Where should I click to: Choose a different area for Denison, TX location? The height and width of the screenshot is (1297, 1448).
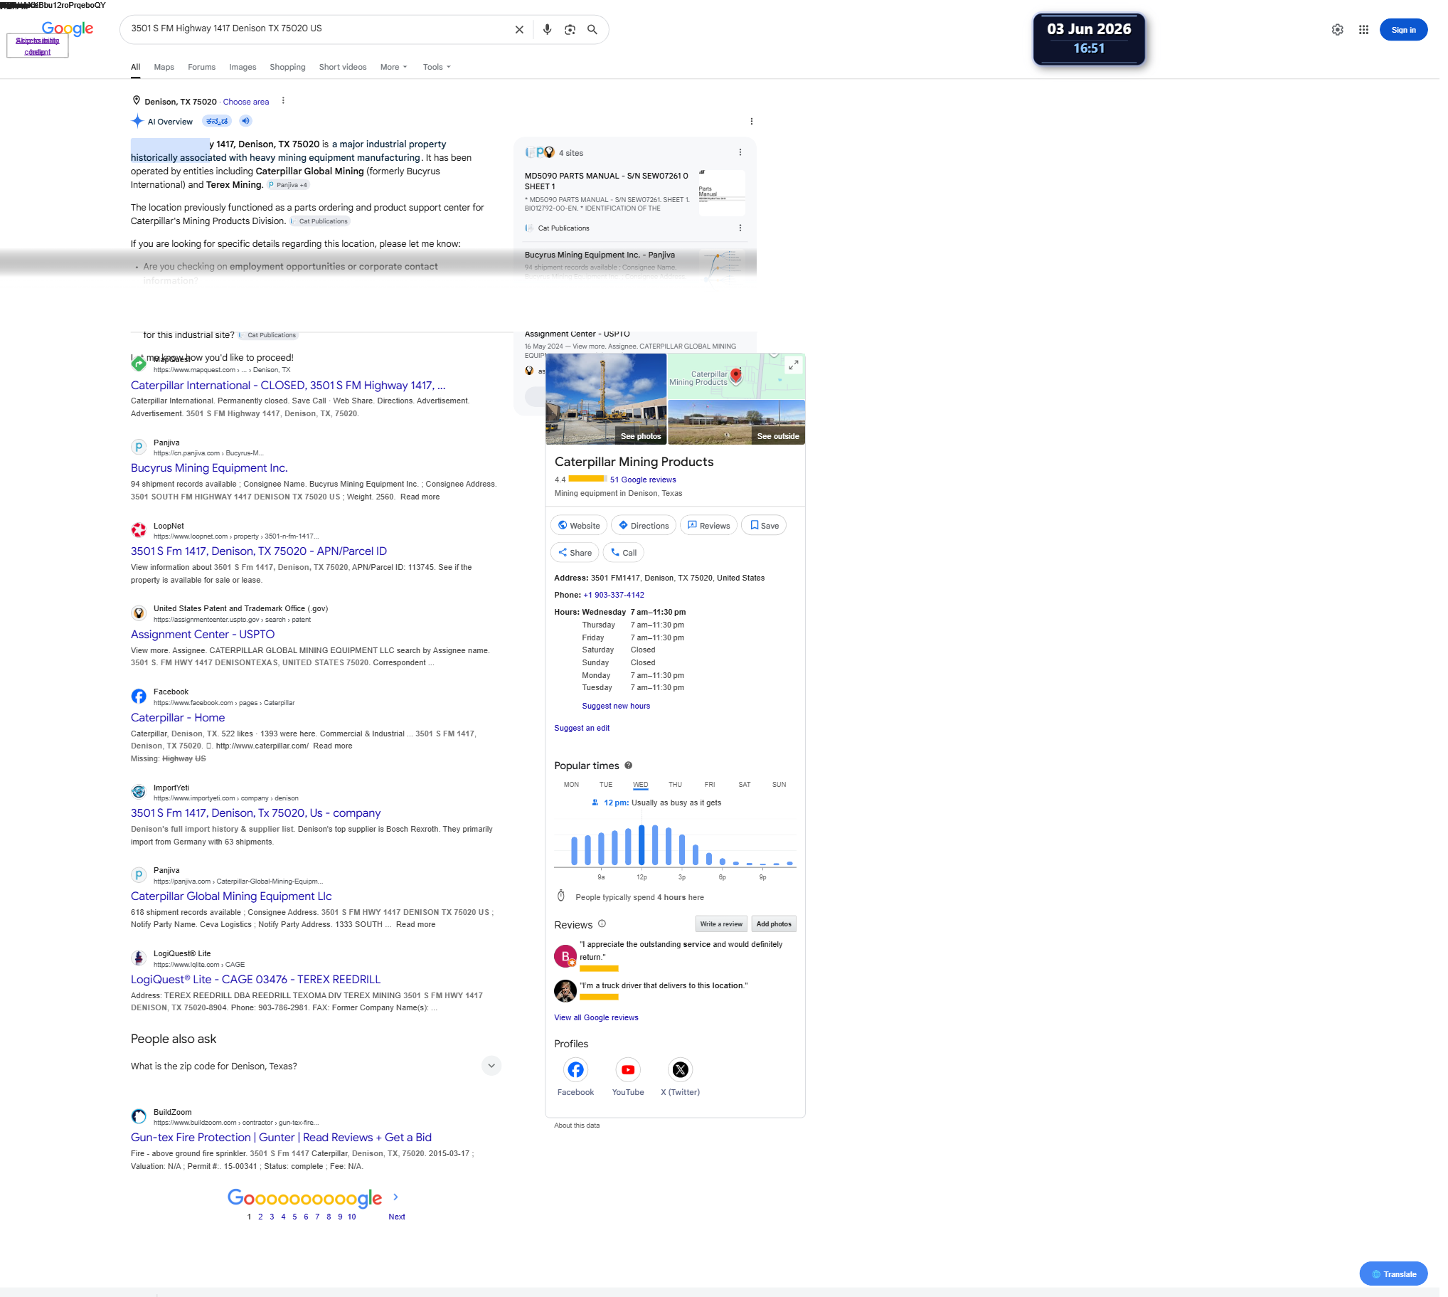coord(247,102)
